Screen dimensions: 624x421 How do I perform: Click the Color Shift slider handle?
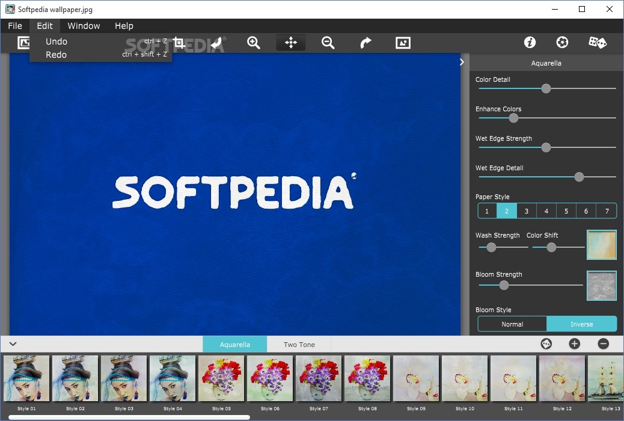click(x=551, y=247)
